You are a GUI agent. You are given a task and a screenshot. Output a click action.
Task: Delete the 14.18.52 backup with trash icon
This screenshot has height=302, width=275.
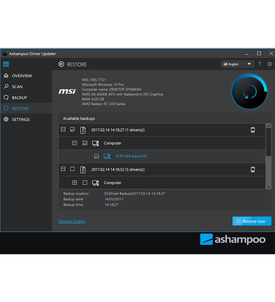click(x=253, y=169)
